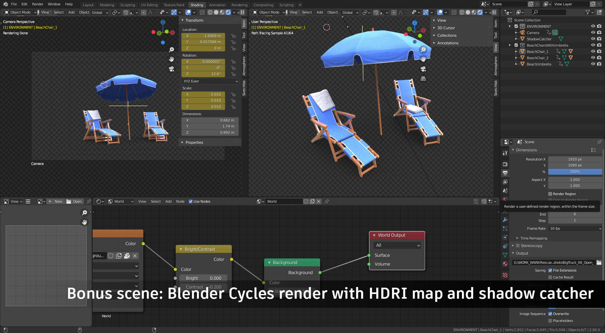Image resolution: width=605 pixels, height=333 pixels.
Task: Pin the Scene properties context
Action: point(599,142)
